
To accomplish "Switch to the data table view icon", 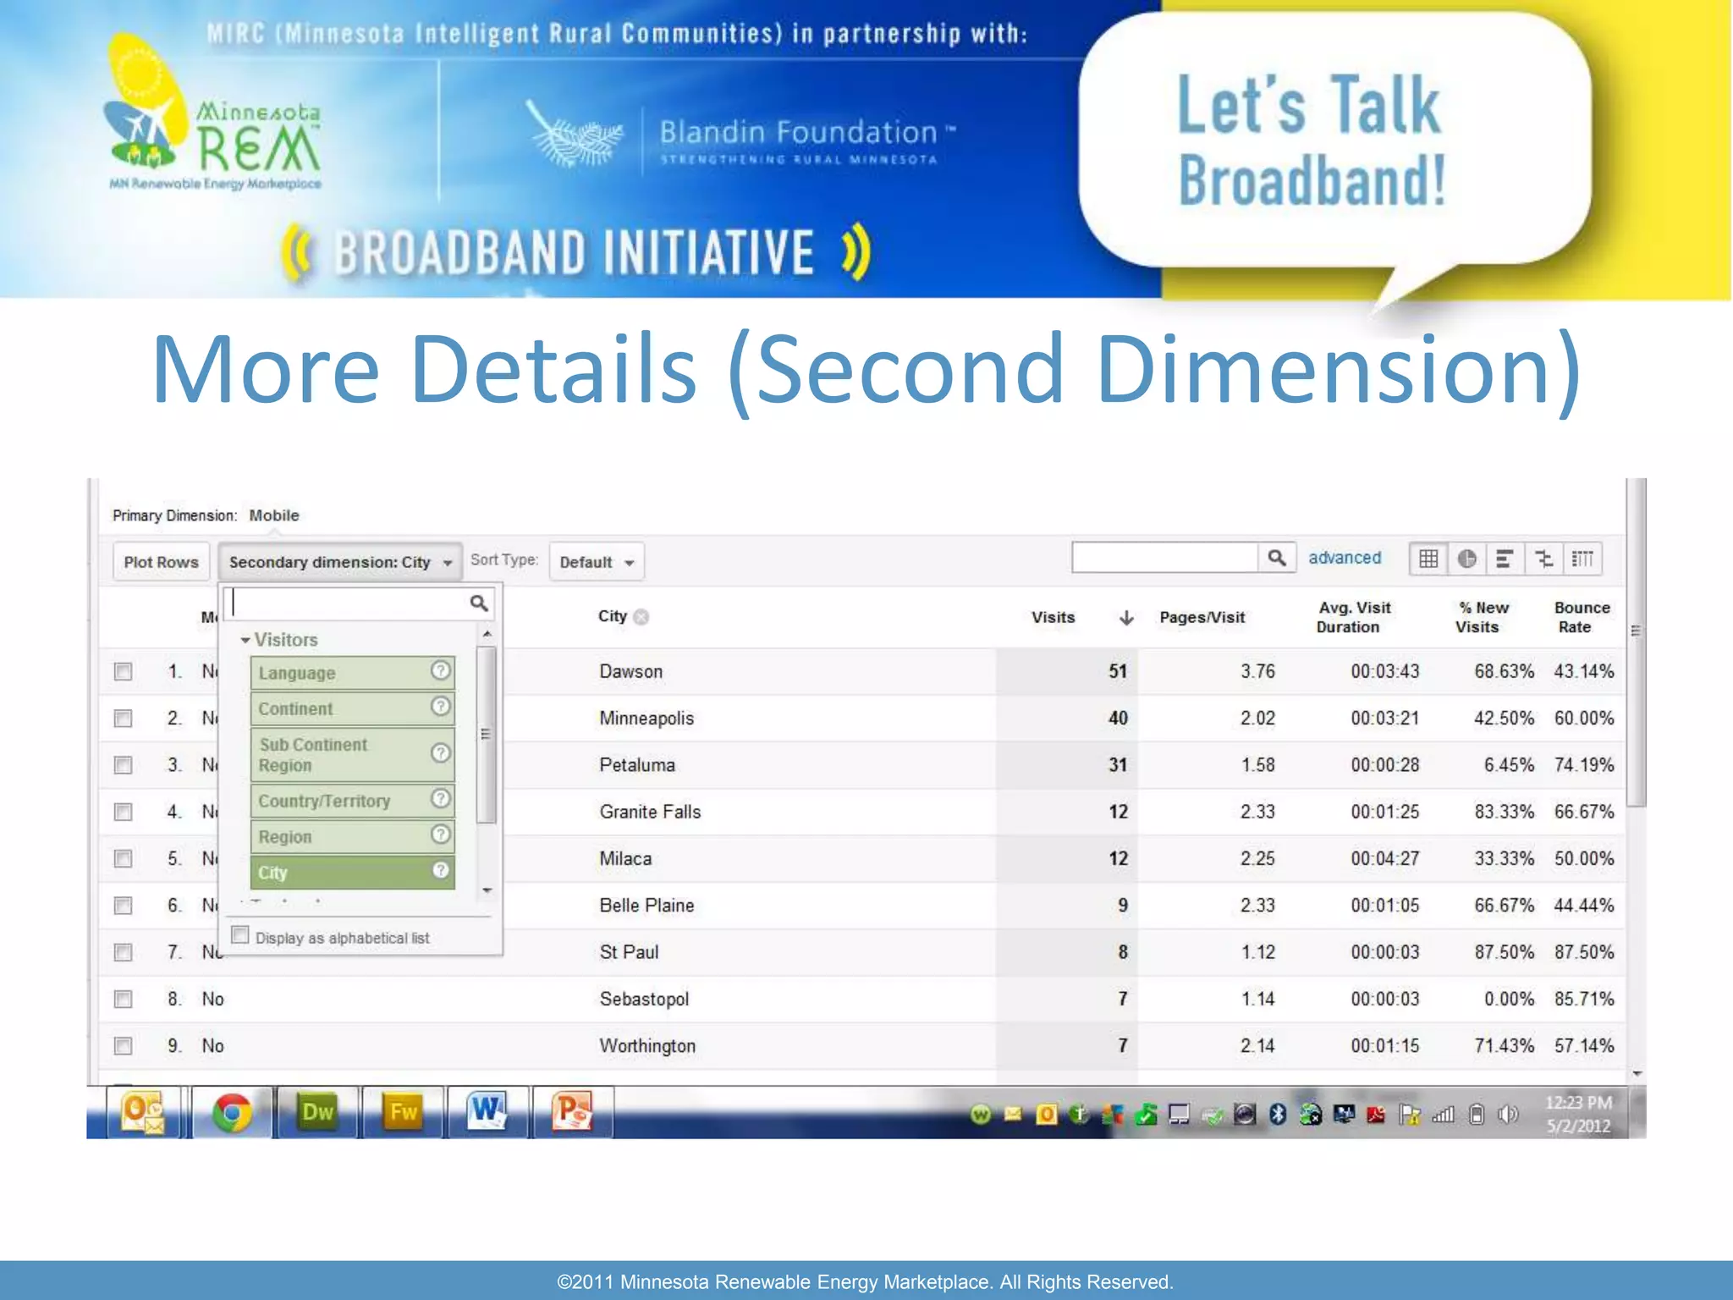I will tap(1428, 559).
